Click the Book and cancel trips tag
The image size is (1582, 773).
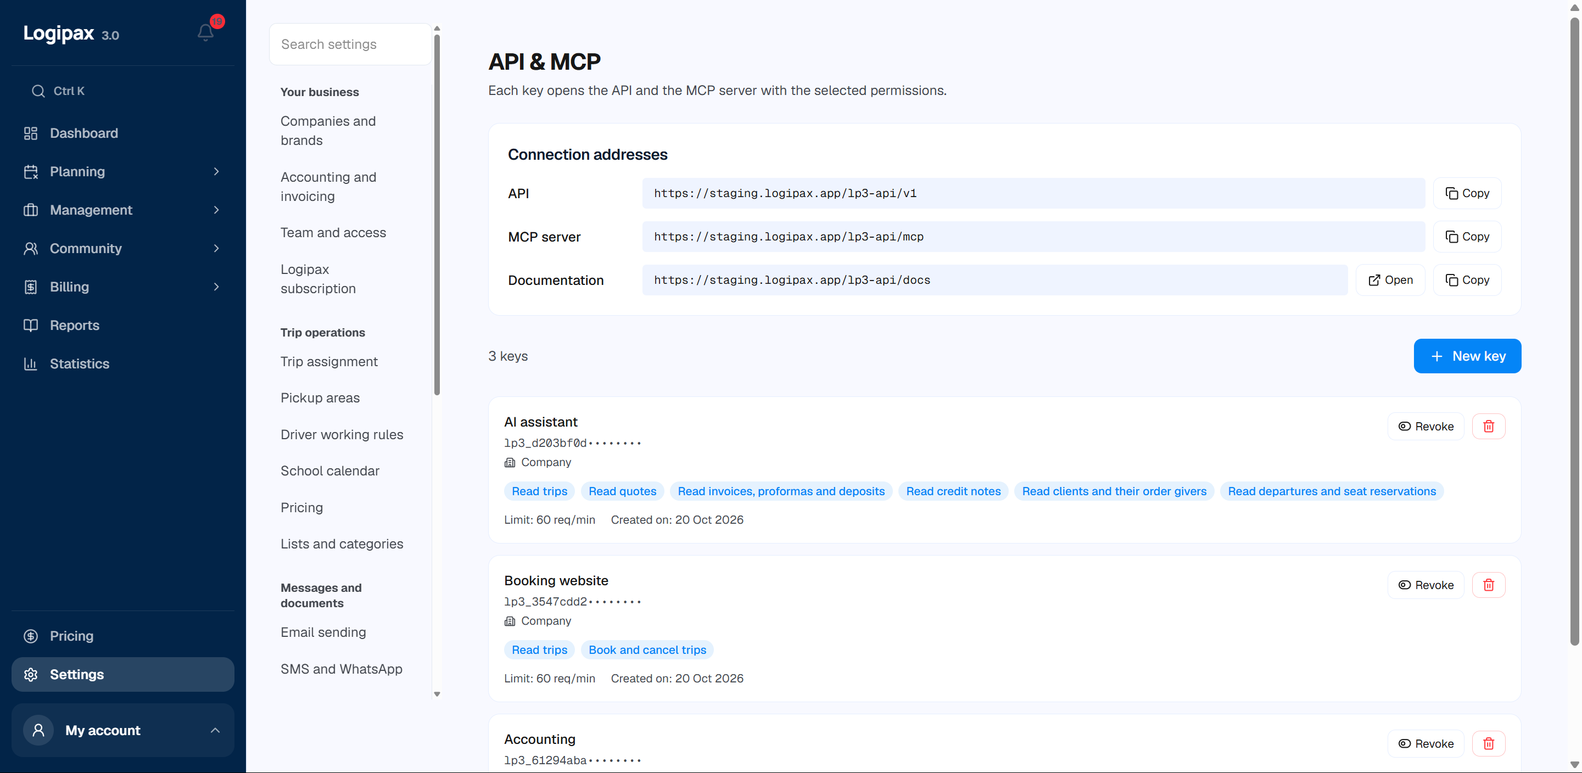point(647,649)
